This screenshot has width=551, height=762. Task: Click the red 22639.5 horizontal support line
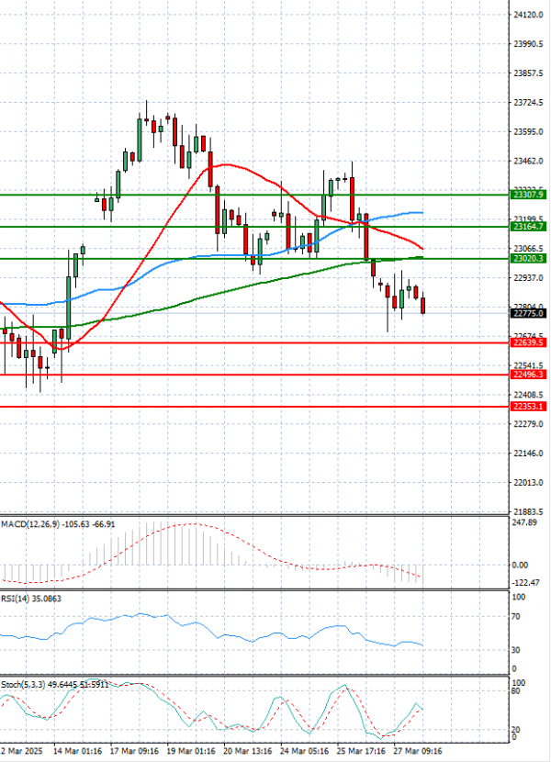[254, 342]
